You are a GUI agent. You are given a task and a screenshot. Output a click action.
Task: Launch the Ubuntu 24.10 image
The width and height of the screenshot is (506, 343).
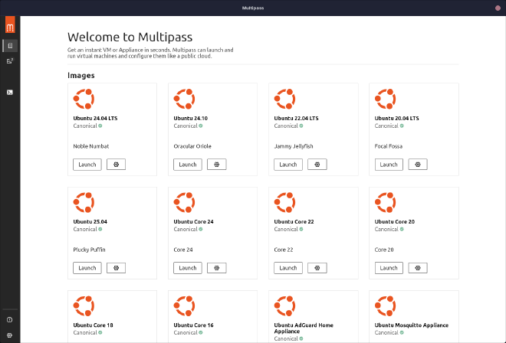coord(188,165)
